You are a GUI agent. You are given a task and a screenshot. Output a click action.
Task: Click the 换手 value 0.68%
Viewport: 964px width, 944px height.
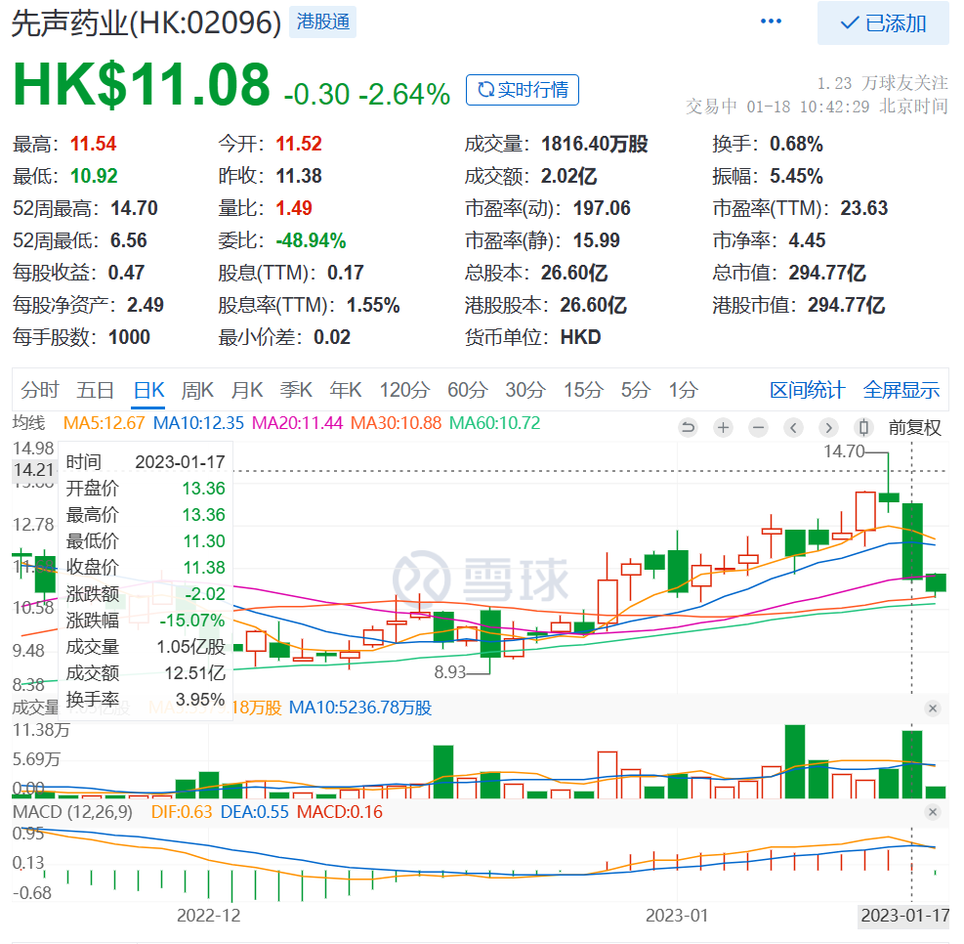[796, 144]
